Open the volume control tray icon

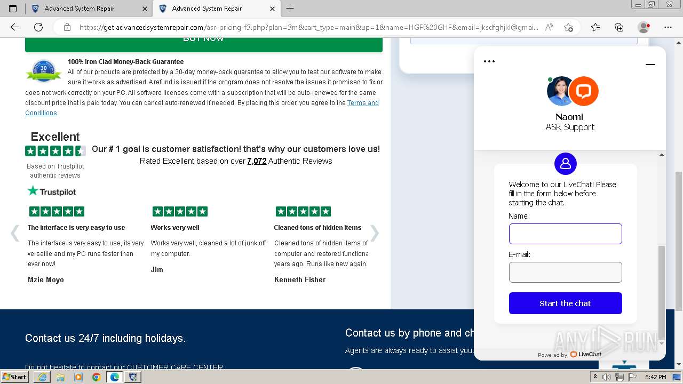pyautogui.click(x=607, y=377)
